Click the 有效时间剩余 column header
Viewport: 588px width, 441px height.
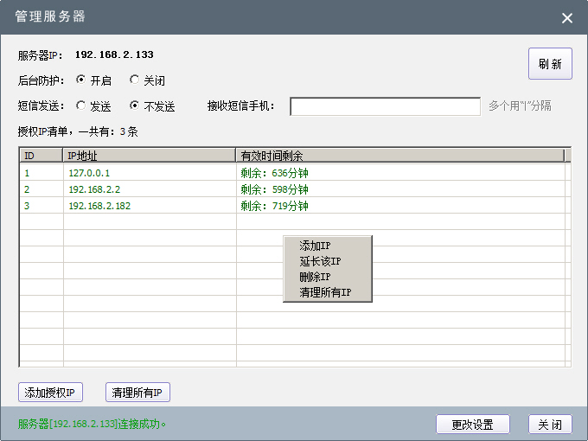pyautogui.click(x=399, y=156)
